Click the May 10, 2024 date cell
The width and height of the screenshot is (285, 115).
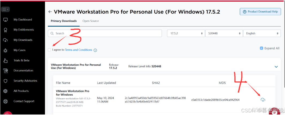pos(105,100)
